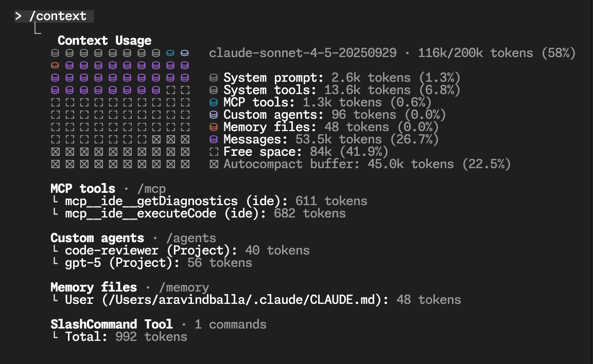Click the purple icon beside Messages legend
The width and height of the screenshot is (593, 364).
tap(214, 139)
